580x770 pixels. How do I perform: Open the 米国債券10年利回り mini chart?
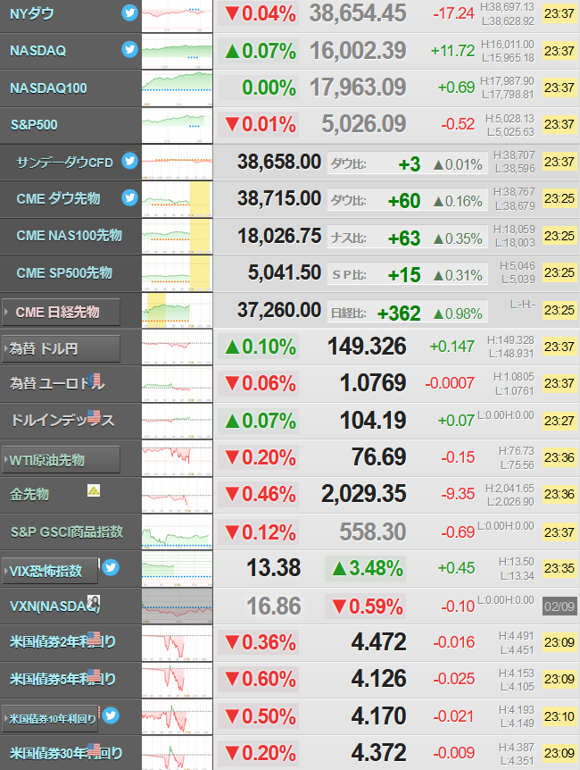tap(178, 717)
